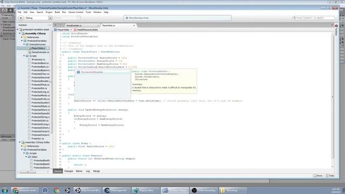The width and height of the screenshot is (345, 194).
Task: Click the pinned Chrome icon in taskbar
Action: [56, 190]
